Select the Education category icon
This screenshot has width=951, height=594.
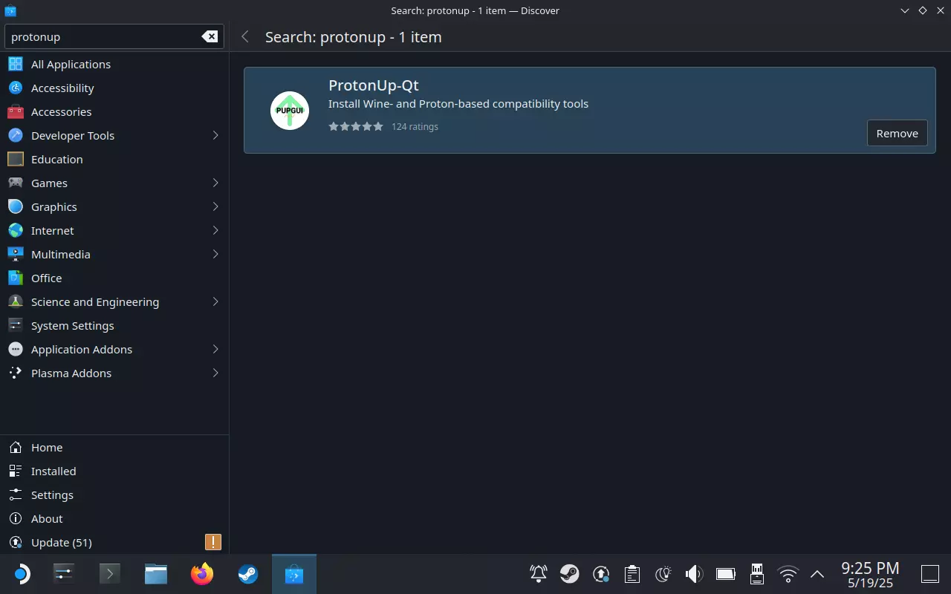[x=16, y=159]
